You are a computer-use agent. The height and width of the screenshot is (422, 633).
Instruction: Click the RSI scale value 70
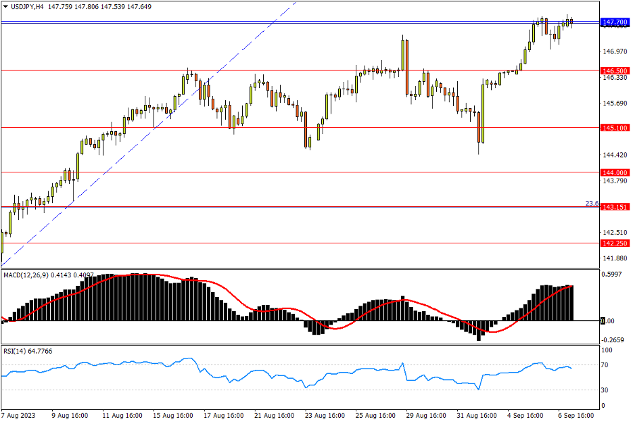click(606, 365)
